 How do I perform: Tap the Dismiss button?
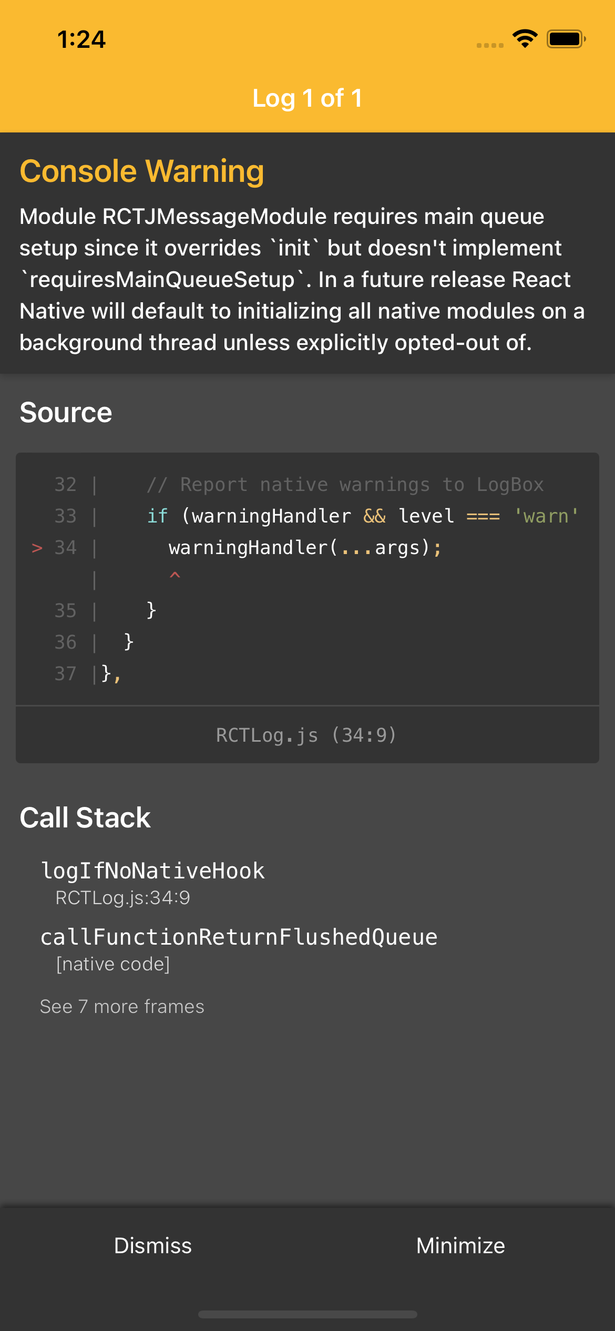click(153, 1246)
